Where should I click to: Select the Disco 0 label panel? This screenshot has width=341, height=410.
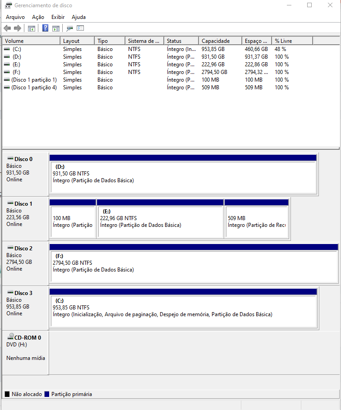pos(25,175)
